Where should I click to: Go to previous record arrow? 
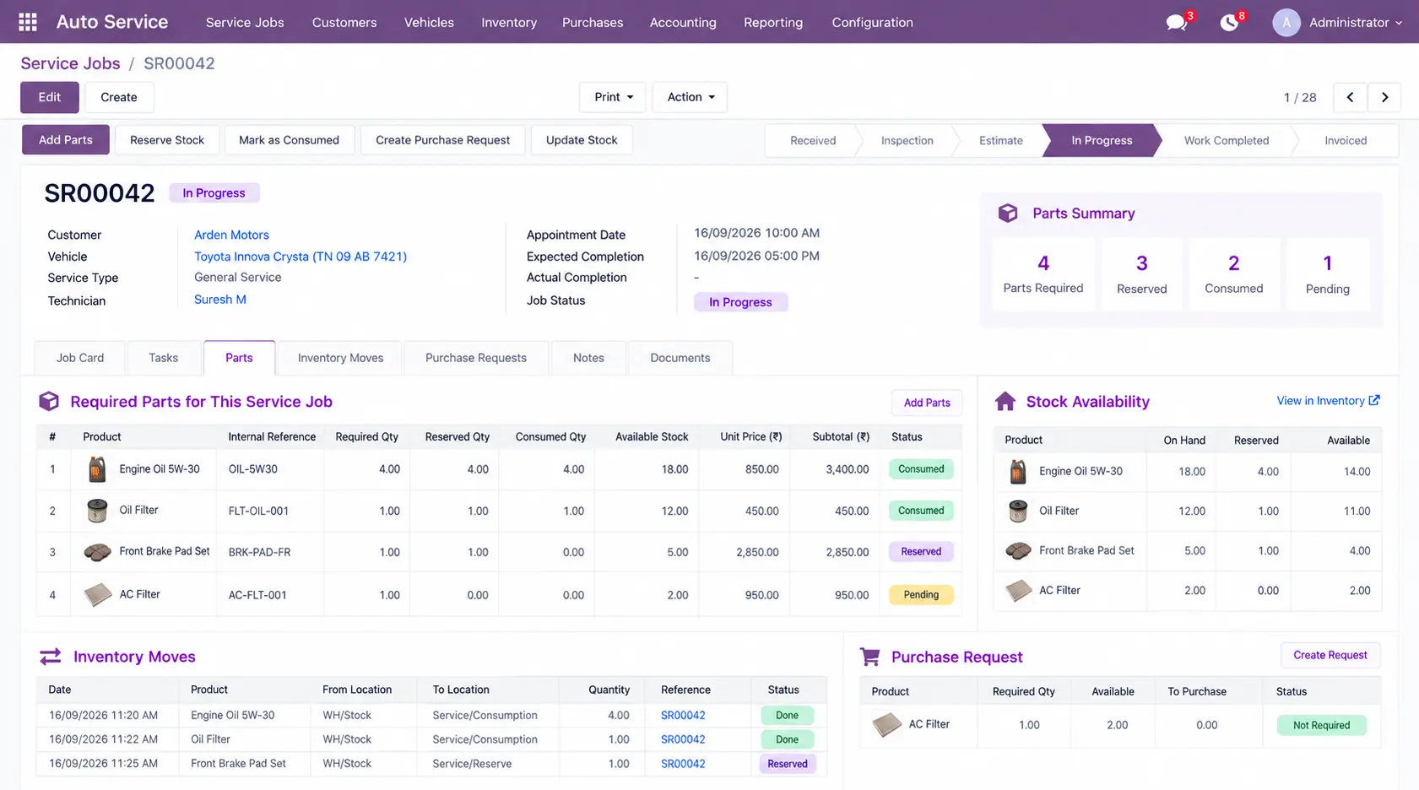[1350, 97]
